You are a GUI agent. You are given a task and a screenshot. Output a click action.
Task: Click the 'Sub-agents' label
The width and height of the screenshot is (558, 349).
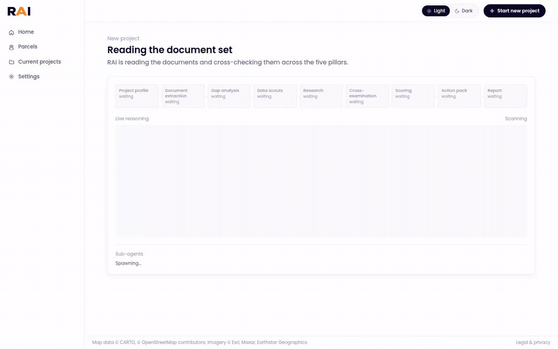click(129, 254)
